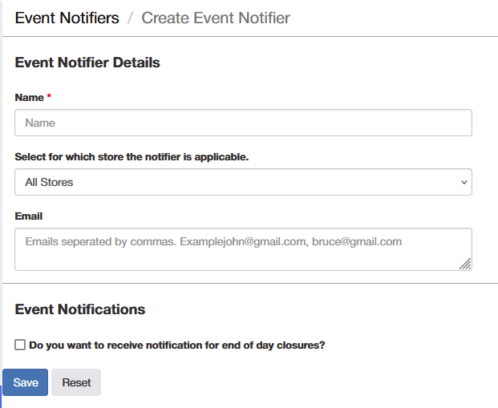Viewport: 498px width, 408px height.
Task: Enable end of day closures notification checkbox
Action: click(20, 345)
